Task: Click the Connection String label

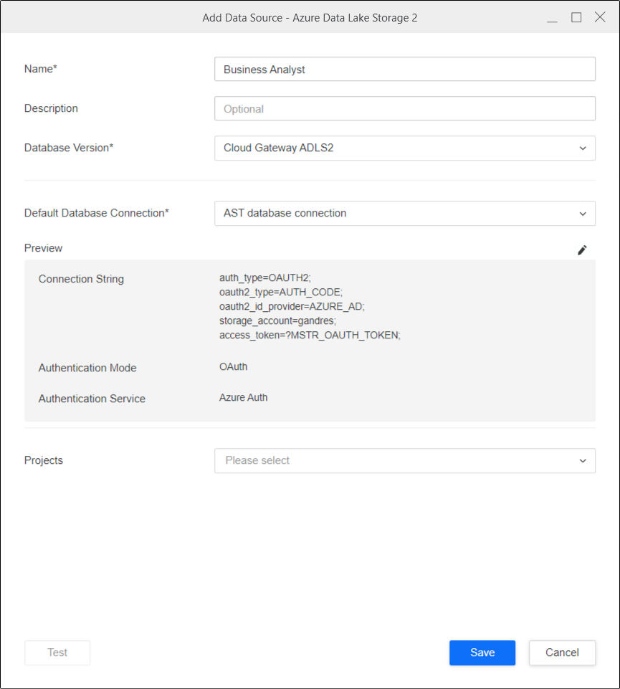Action: [81, 279]
